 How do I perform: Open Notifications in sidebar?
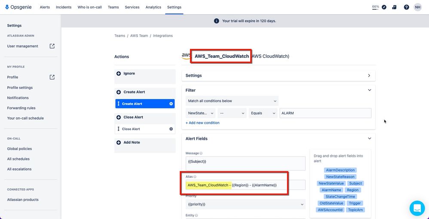pos(18,98)
